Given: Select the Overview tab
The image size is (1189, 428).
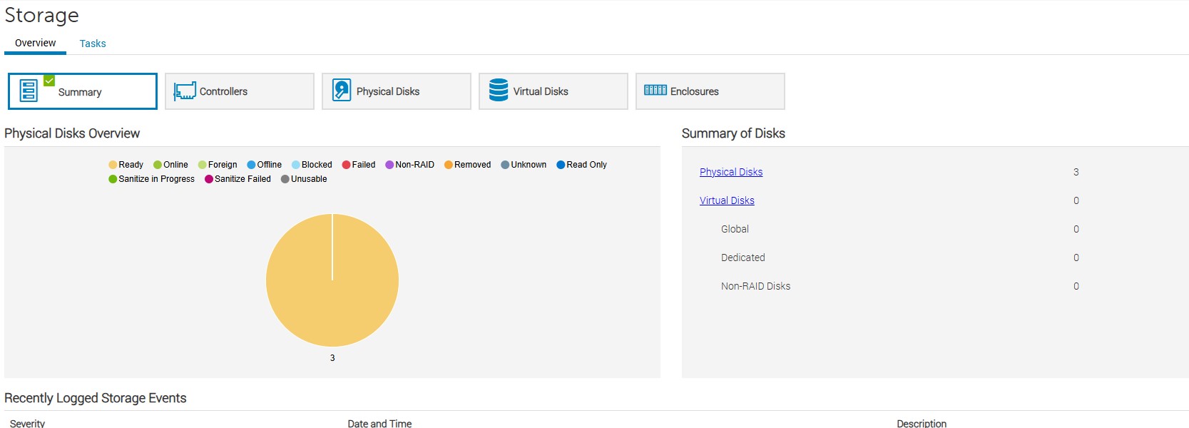Looking at the screenshot, I should tap(36, 43).
